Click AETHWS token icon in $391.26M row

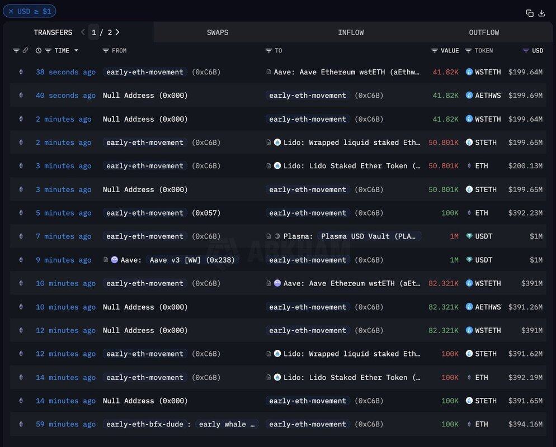click(469, 307)
